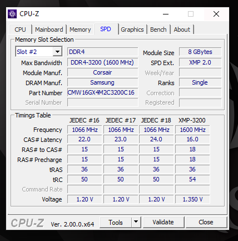Switch to the CPU tab
This screenshot has width=238, height=241.
(x=20, y=29)
